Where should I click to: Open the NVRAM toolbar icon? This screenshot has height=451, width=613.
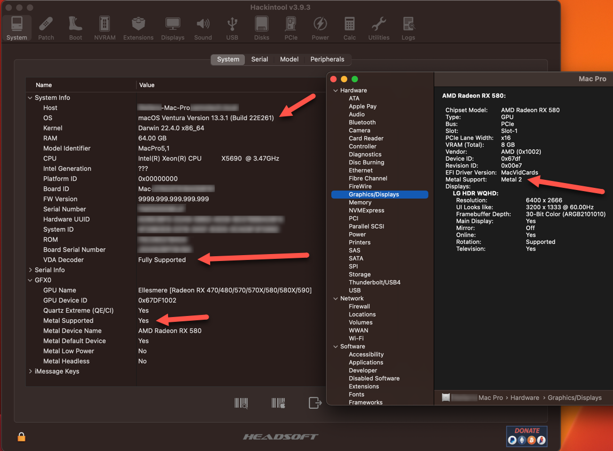coord(105,28)
